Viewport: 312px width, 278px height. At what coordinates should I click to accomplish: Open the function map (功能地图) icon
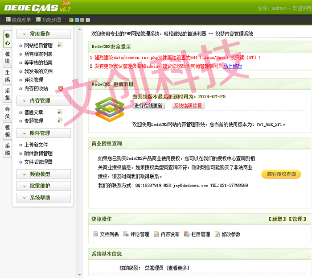pyautogui.click(x=38, y=20)
